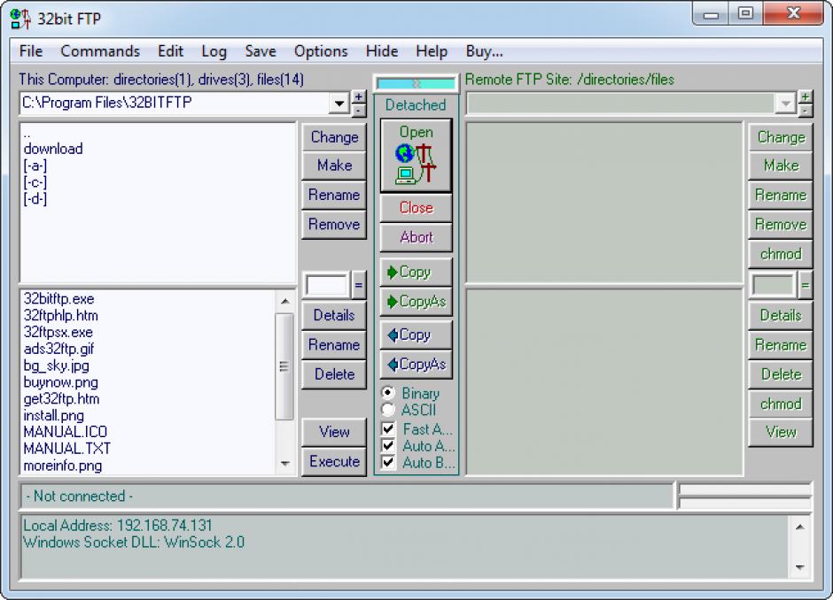Click the file list scroll down arrow

[284, 464]
